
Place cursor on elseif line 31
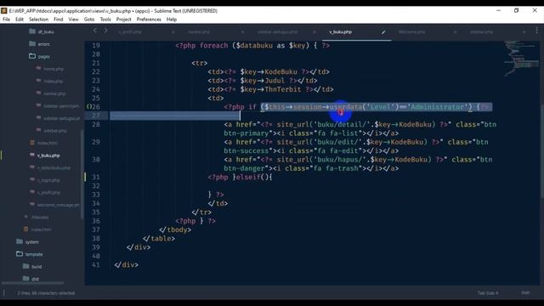click(x=240, y=178)
